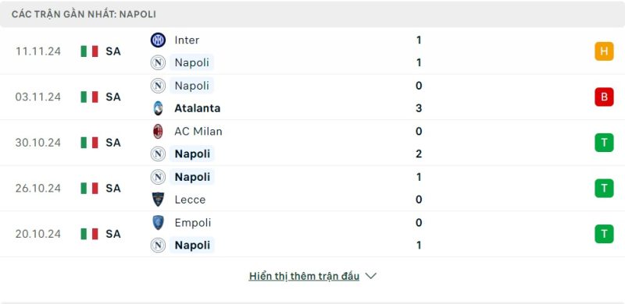The width and height of the screenshot is (625, 304).
Task: Click Napoli logo in the Inter match row
Action: point(158,63)
